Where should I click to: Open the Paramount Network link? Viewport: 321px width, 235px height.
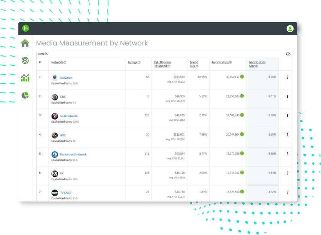point(73,154)
